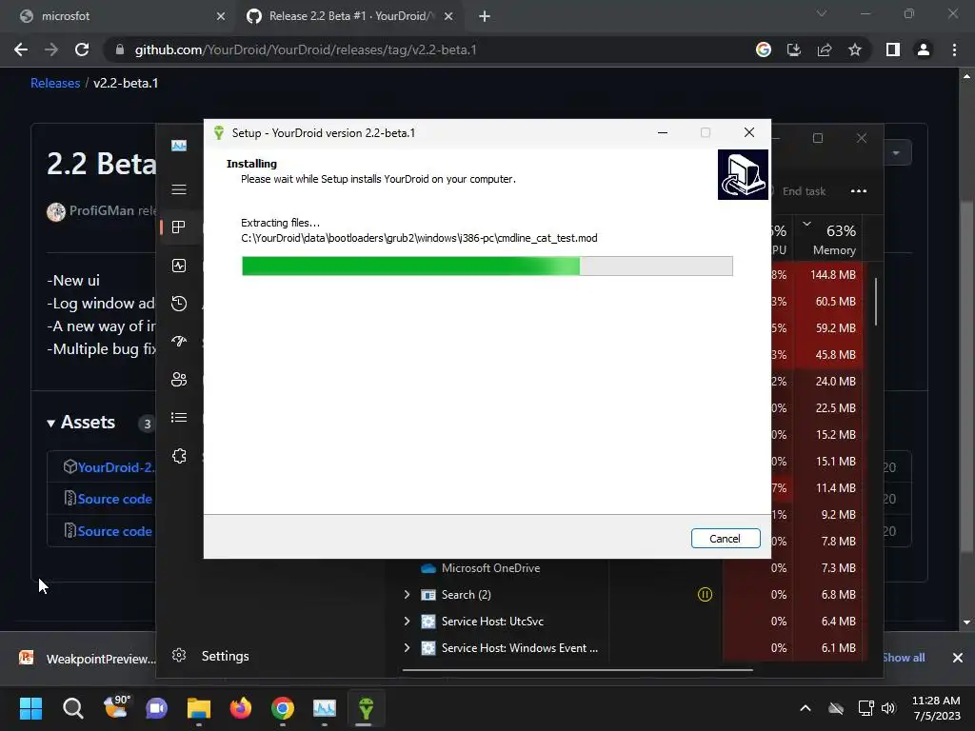
Task: Open Chrome three-dot menu
Action: (954, 49)
